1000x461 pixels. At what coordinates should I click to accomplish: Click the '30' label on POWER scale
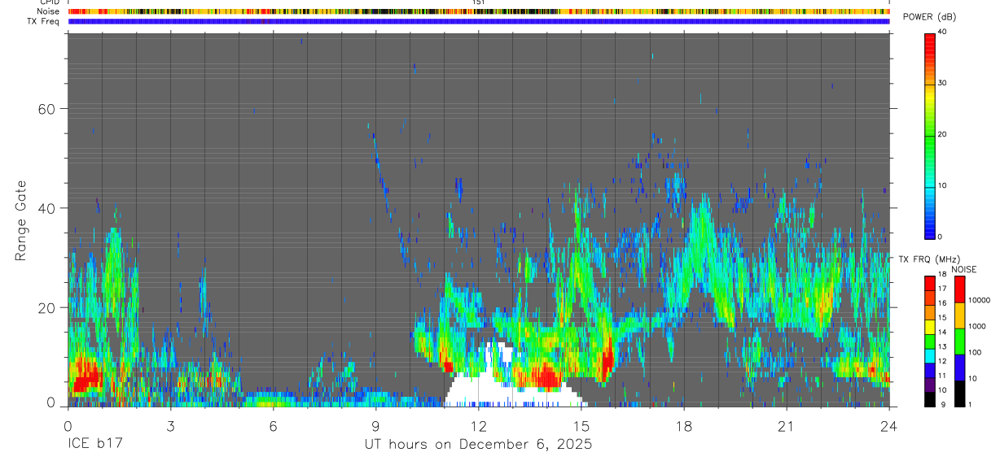tap(943, 83)
